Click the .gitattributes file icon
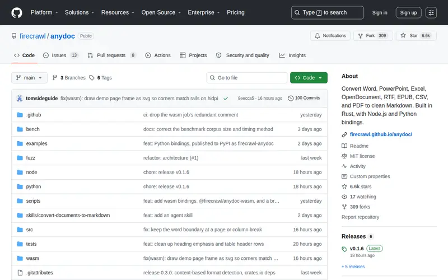448x280 pixels. point(20,273)
